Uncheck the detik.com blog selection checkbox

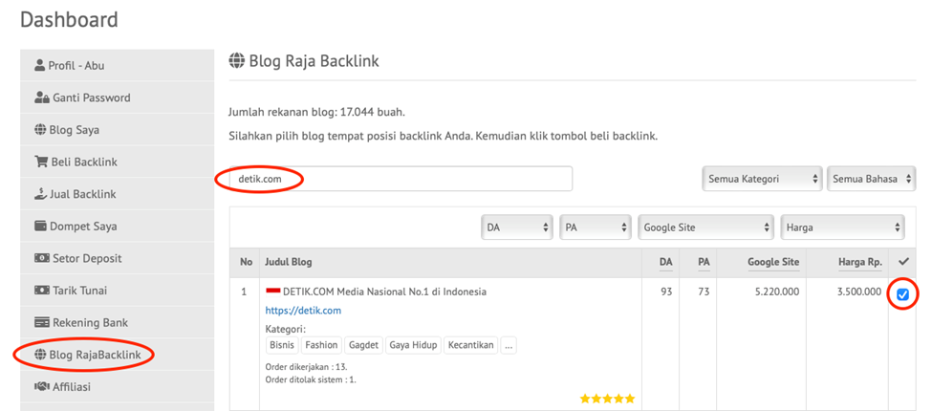tap(902, 294)
